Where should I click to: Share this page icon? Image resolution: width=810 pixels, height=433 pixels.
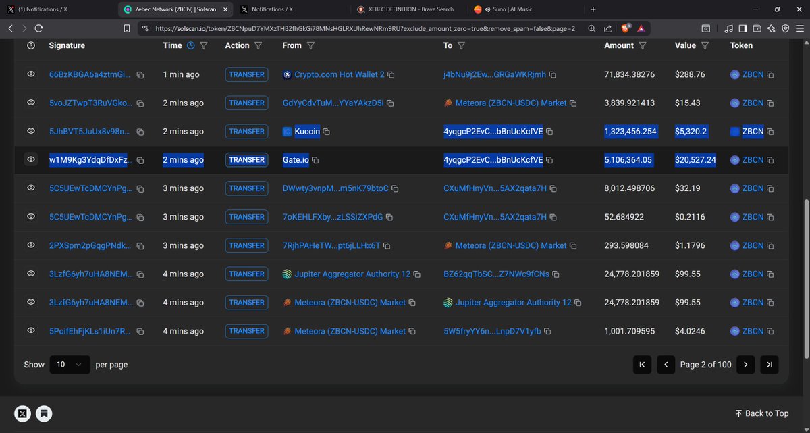coord(607,28)
